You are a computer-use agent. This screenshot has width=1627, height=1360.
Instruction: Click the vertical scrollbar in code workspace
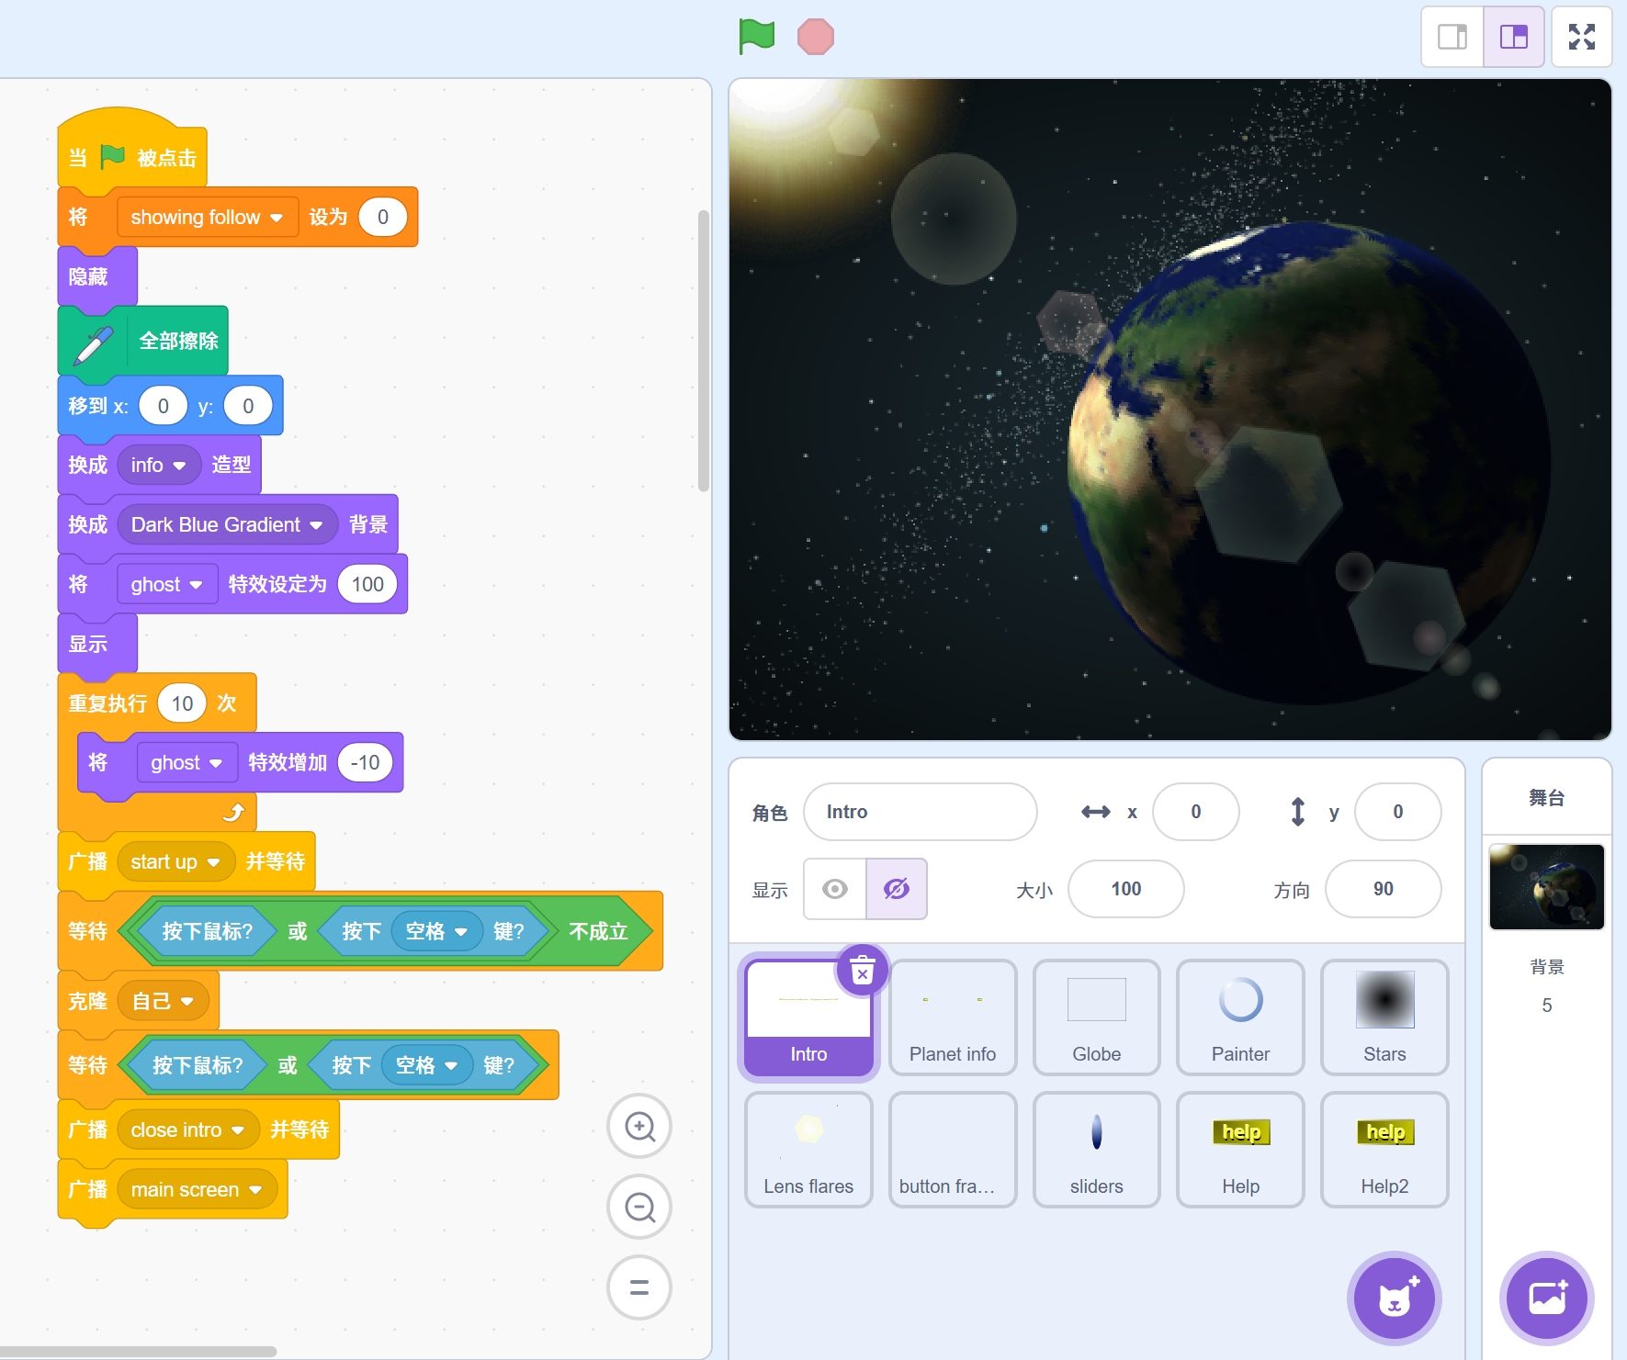(x=704, y=351)
